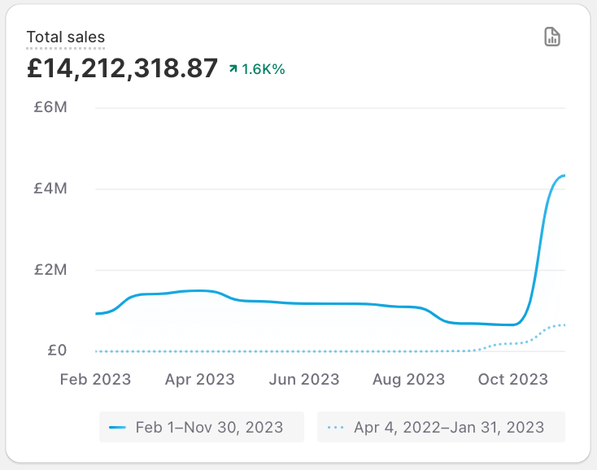This screenshot has width=597, height=470.
Task: Click the green upward trend arrow icon
Action: coord(233,69)
